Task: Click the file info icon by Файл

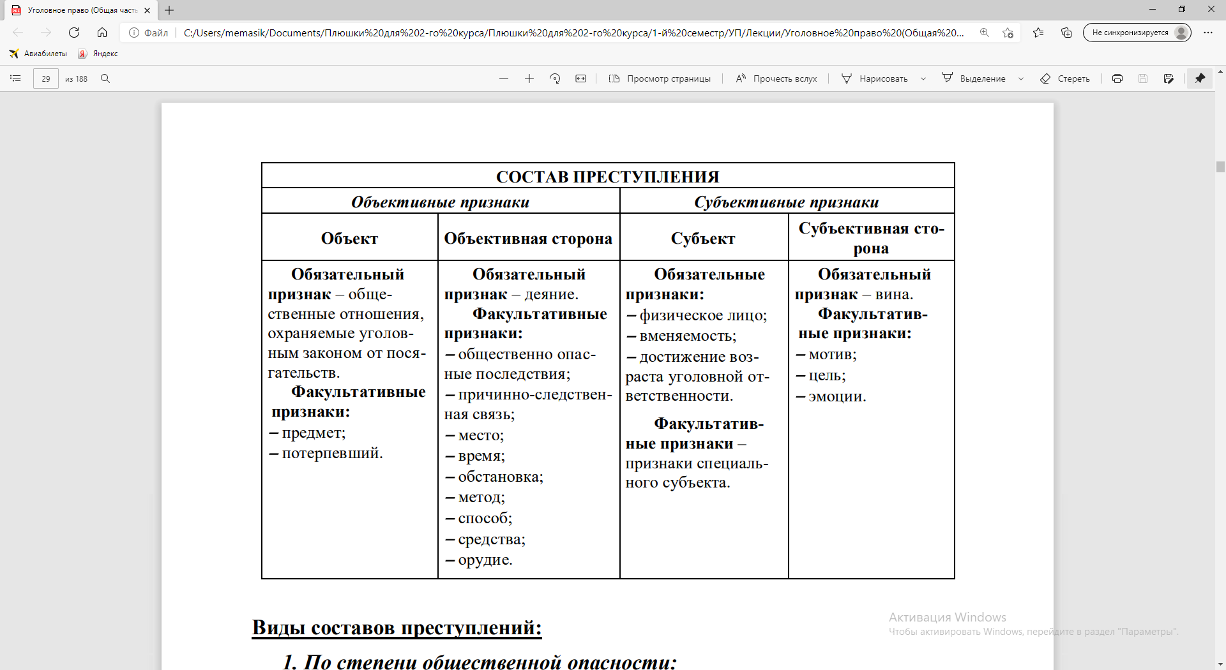Action: tap(134, 33)
